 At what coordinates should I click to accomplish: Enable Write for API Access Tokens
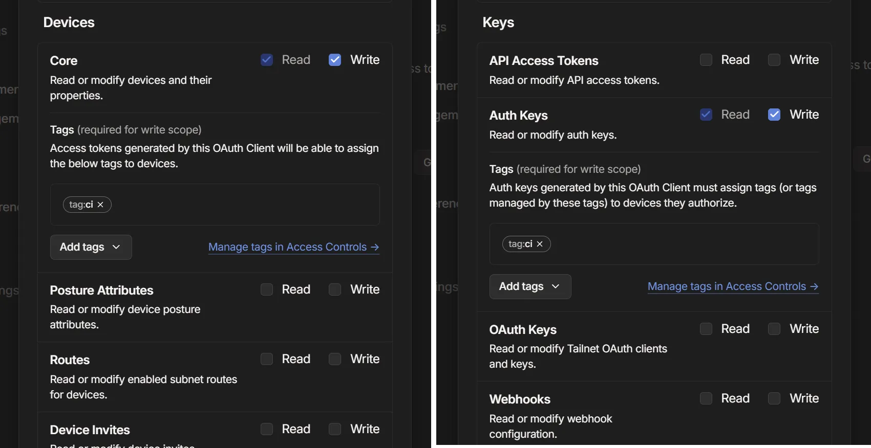[774, 60]
